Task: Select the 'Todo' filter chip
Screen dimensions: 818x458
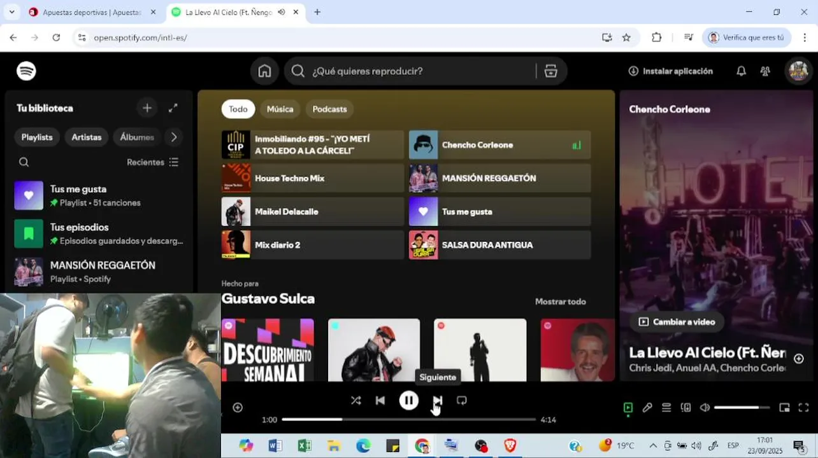Action: coord(238,109)
